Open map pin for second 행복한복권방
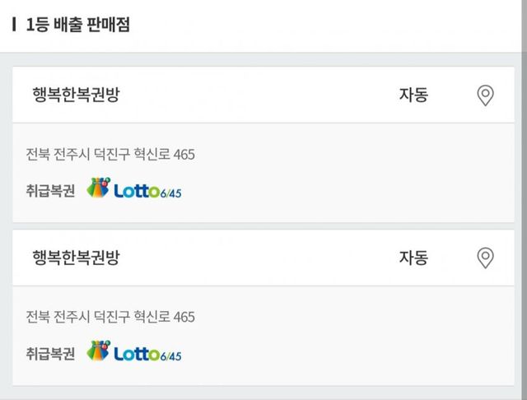Image resolution: width=527 pixels, height=400 pixels. pyautogui.click(x=486, y=258)
